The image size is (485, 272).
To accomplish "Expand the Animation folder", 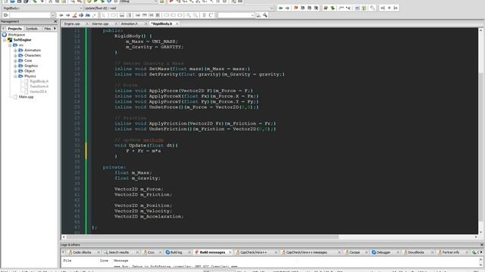I will [x=15, y=51].
